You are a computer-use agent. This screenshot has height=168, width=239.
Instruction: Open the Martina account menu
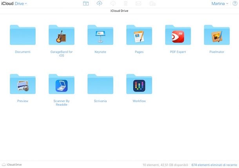coord(220,4)
